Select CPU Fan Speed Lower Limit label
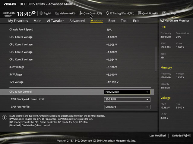 click(27, 99)
